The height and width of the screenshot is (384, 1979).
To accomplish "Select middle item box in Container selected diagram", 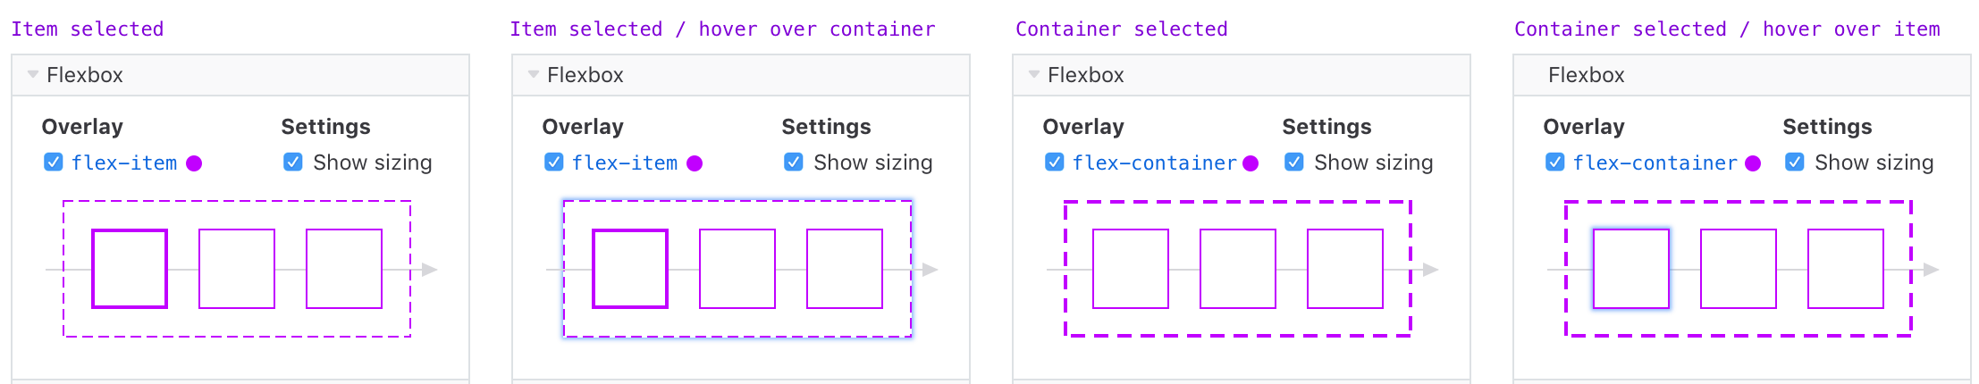I will pyautogui.click(x=1238, y=269).
